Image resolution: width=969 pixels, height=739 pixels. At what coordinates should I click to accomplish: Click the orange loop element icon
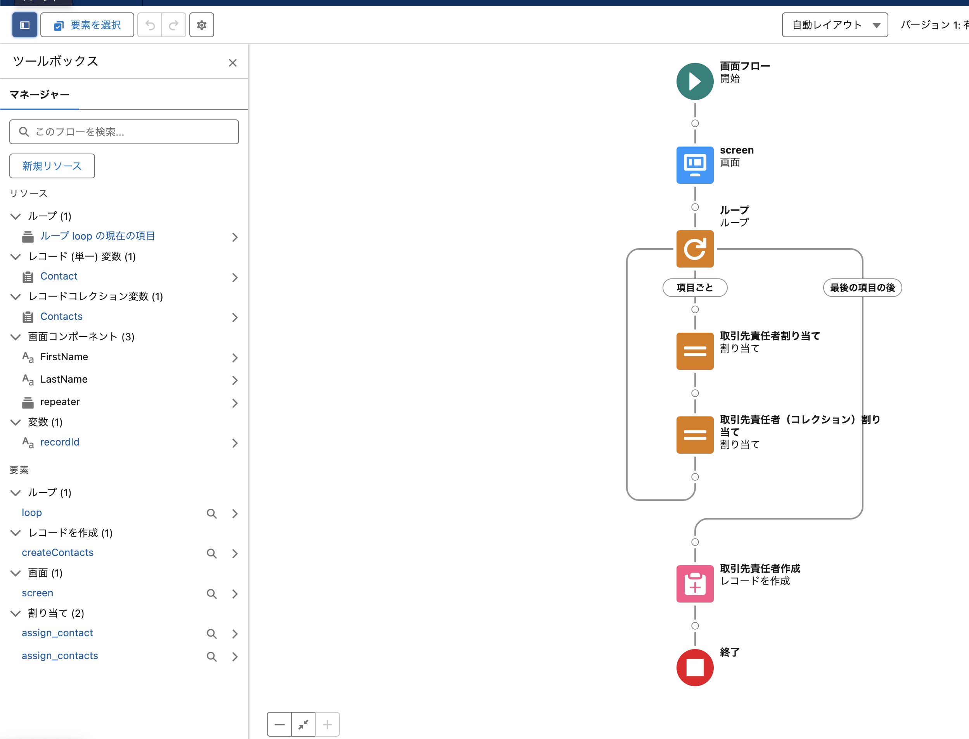click(694, 249)
